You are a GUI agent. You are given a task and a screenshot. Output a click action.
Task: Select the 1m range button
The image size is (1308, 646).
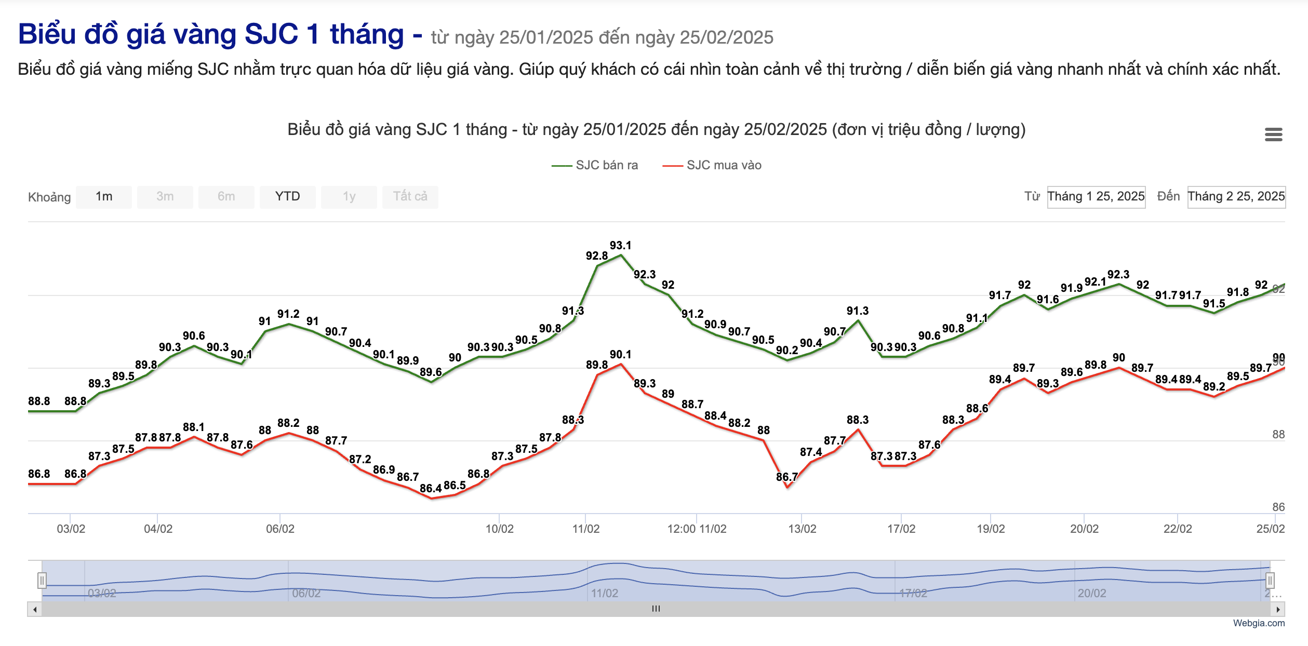tap(104, 197)
